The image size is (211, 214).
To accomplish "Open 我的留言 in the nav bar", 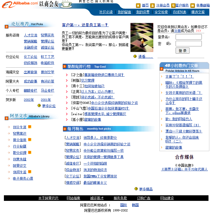I will (x=124, y=12).
